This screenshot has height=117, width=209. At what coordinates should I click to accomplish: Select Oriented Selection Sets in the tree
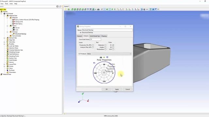pyautogui.click(x=16, y=50)
